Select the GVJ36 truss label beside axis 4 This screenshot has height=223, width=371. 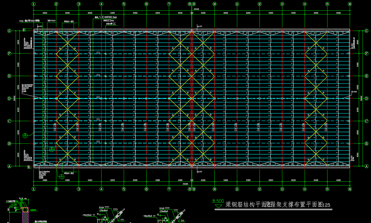100,127
